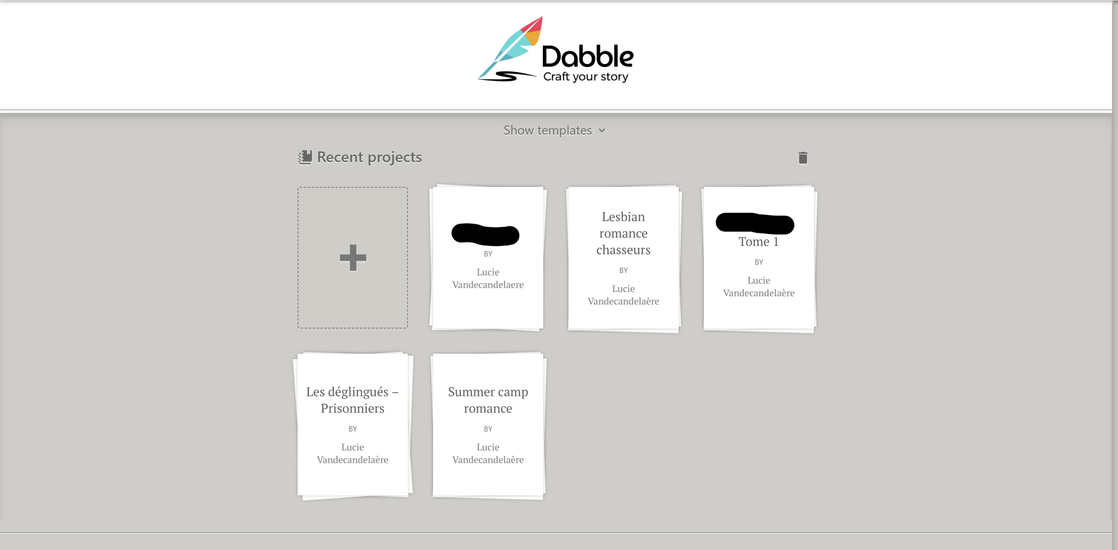Click the Craft your story tagline

586,77
